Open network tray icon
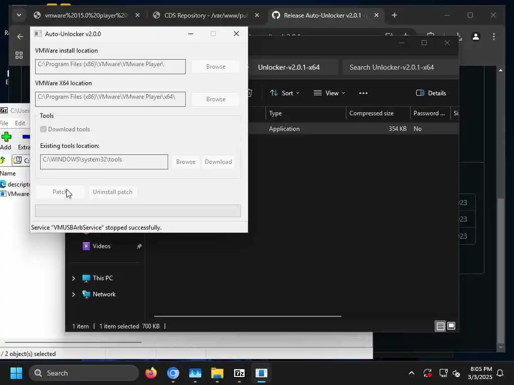The width and height of the screenshot is (514, 385). [x=443, y=373]
